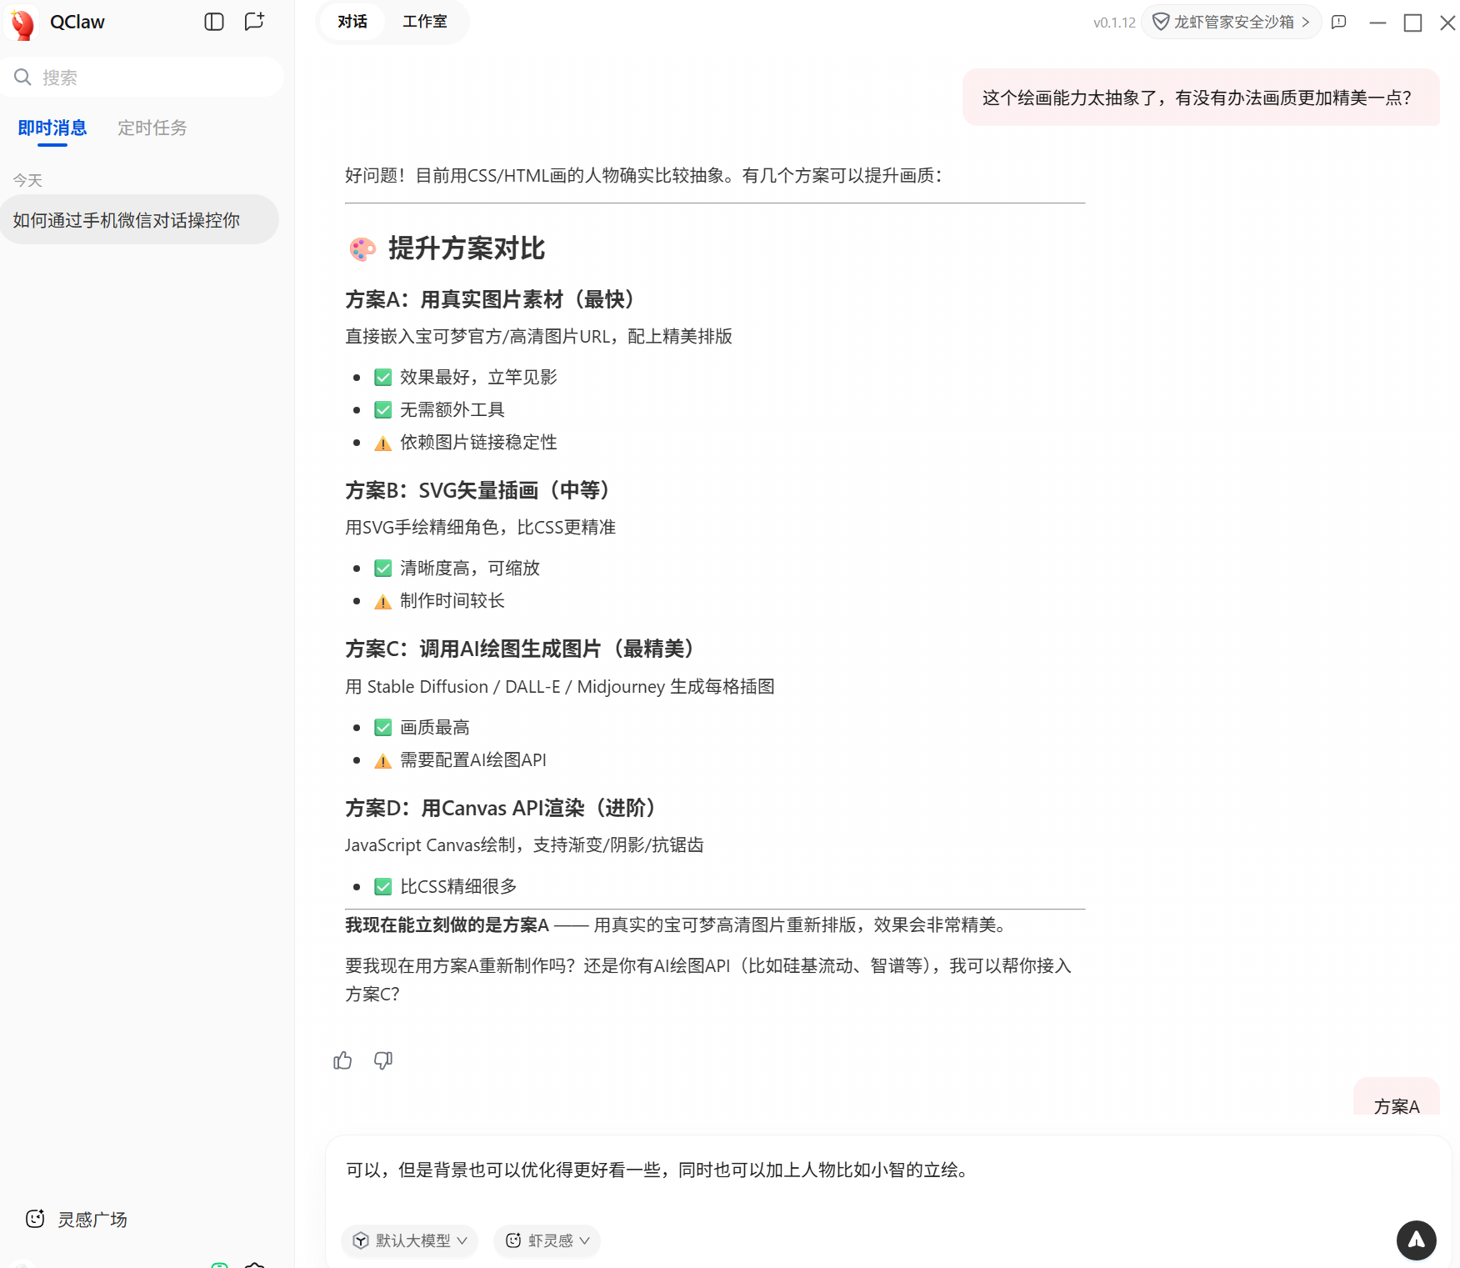Expand the 虾灵感 dropdown

point(547,1240)
